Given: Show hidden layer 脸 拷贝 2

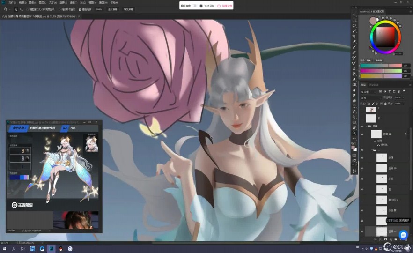Looking at the screenshot, I should 362,200.
